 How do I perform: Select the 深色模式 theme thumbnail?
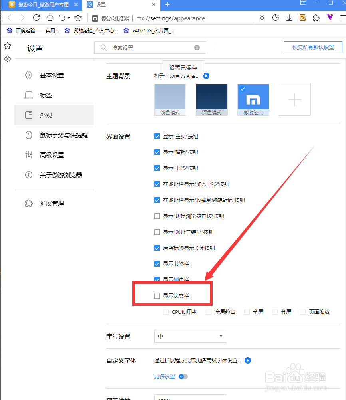(x=211, y=99)
